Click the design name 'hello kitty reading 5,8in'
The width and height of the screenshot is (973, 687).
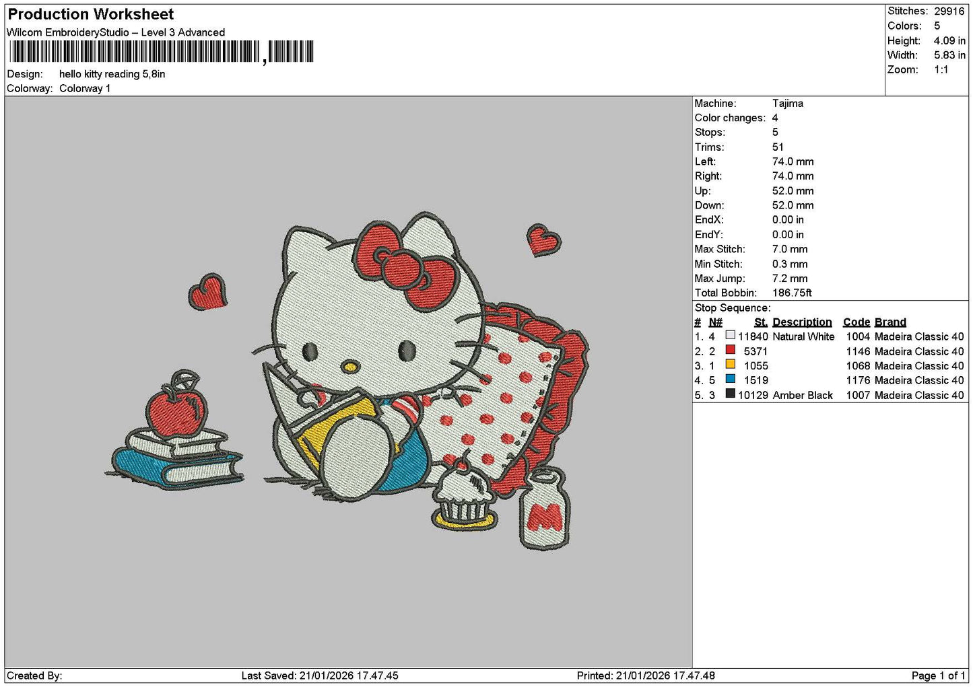coord(112,74)
